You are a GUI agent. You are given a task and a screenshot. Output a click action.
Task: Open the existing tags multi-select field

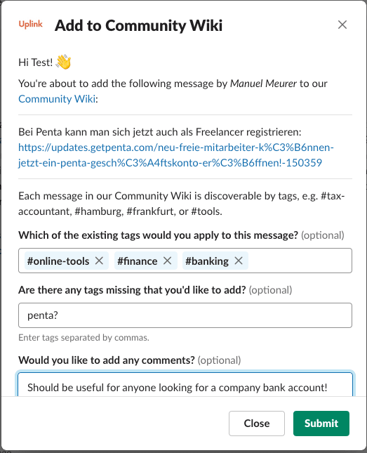click(x=299, y=261)
